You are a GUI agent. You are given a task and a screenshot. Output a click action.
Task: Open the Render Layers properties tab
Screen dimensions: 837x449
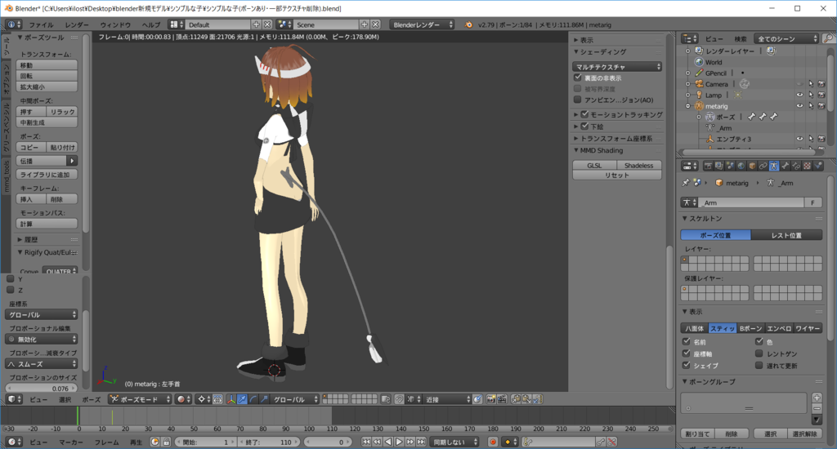tap(719, 167)
